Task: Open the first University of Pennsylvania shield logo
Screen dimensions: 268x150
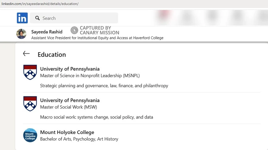Action: [30, 72]
